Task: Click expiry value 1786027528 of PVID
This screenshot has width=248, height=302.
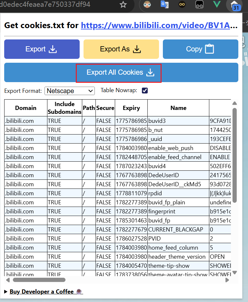Action: tap(131, 238)
